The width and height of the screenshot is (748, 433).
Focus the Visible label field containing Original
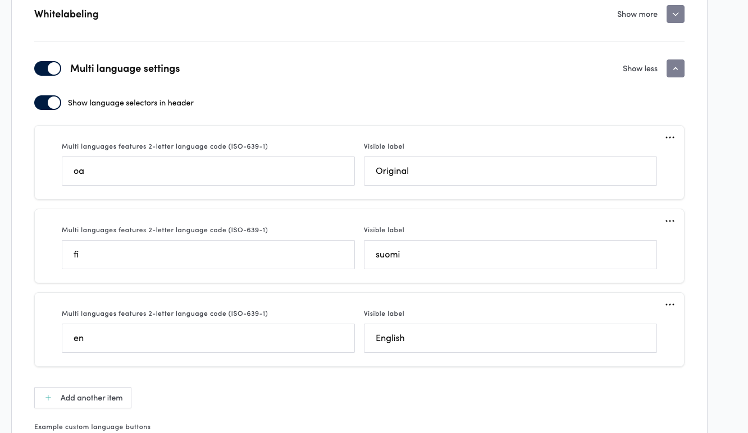click(510, 171)
